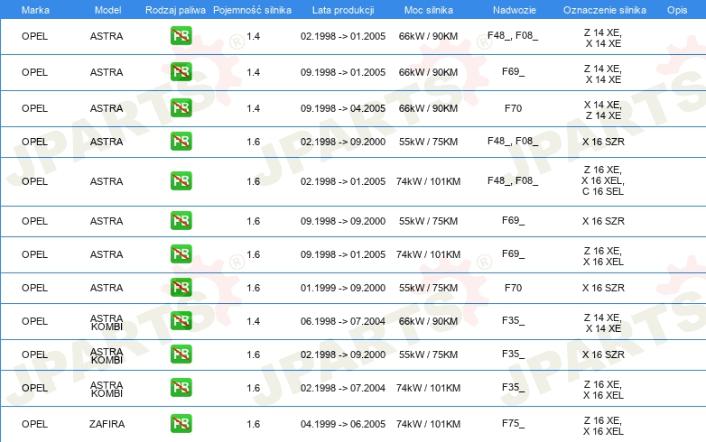Select 'Z 16 XE, X 16 XEL' in the ZAFIRA row

tap(603, 426)
